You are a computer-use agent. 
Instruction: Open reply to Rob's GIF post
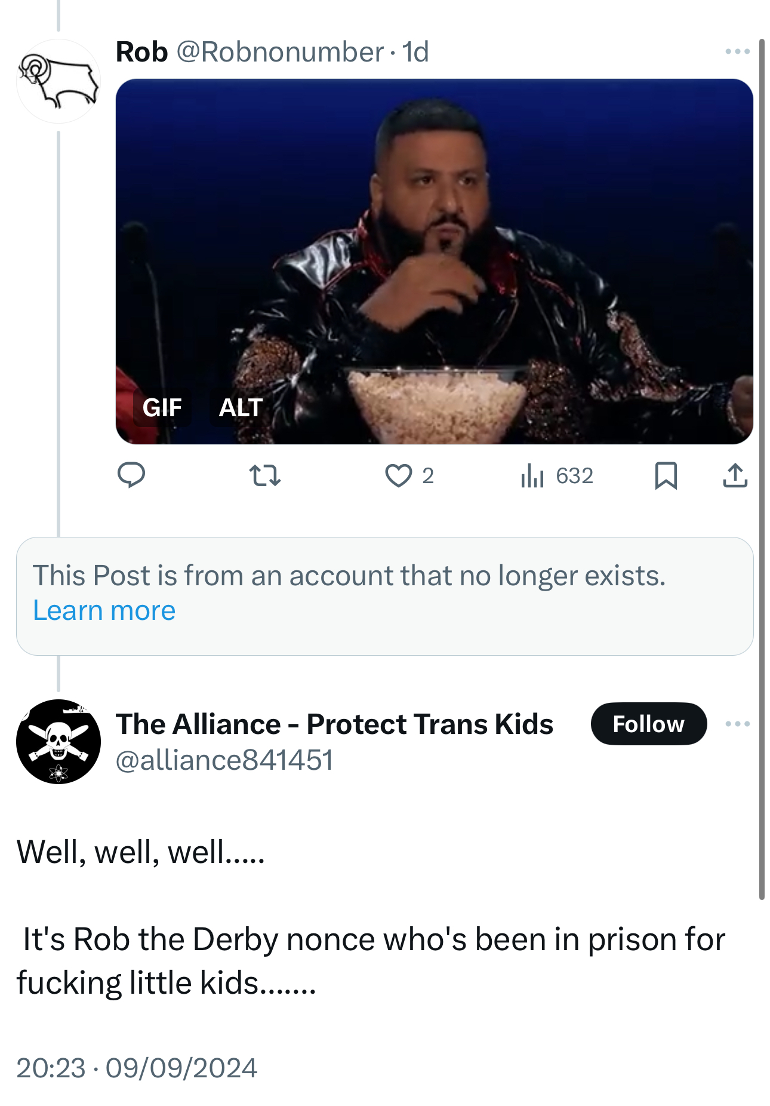131,476
